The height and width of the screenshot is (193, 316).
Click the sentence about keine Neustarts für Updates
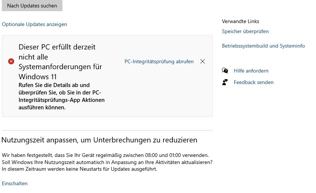[x=80, y=169]
